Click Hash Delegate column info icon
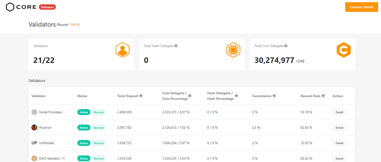Image resolution: width=381 pixels, height=162 pixels. (x=236, y=96)
